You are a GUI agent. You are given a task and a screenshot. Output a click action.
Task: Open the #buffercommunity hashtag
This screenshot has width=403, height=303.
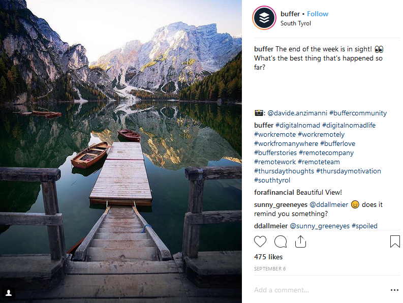(x=358, y=113)
